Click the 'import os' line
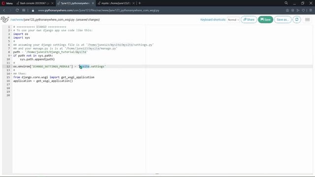Image resolution: width=315 pixels, height=177 pixels. coord(21,34)
